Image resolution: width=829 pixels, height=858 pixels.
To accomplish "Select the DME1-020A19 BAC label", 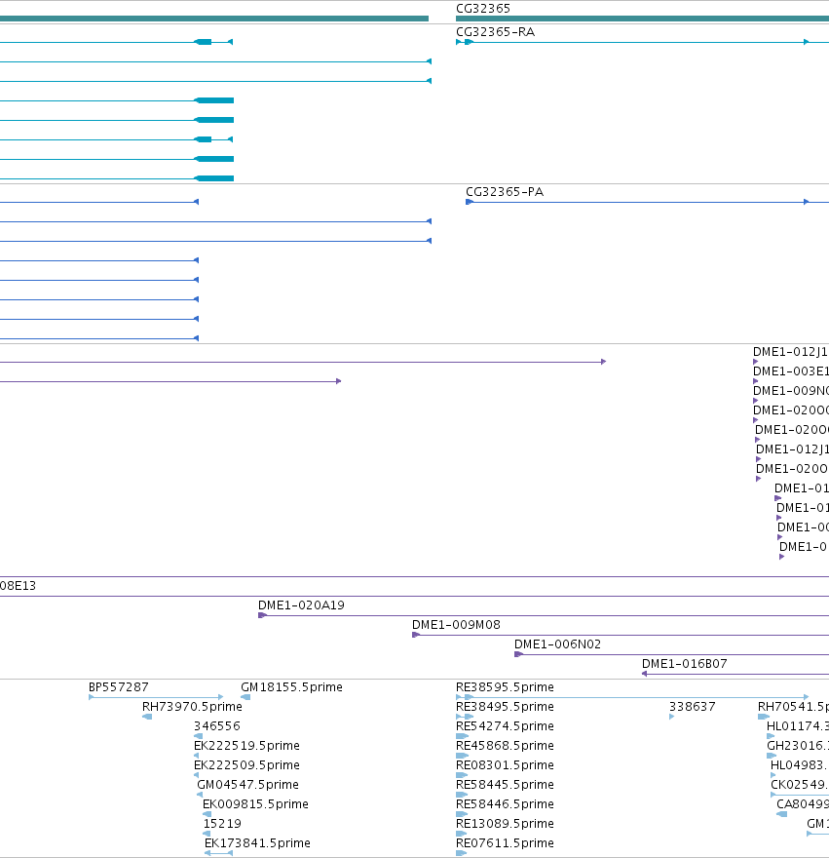I will pos(301,605).
